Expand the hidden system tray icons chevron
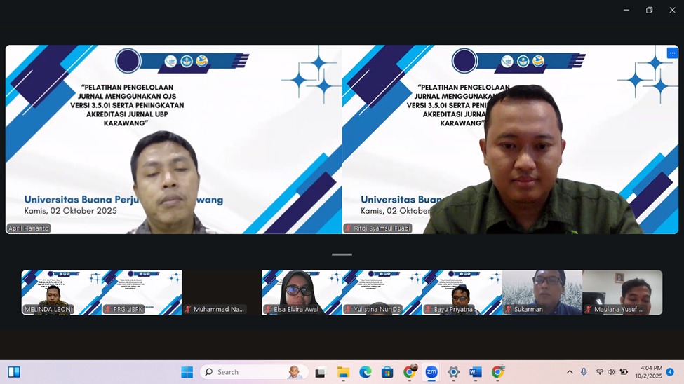The height and width of the screenshot is (384, 684). tap(569, 372)
